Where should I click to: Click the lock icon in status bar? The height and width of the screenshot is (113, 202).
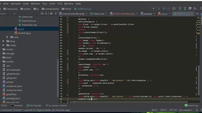pos(197,110)
